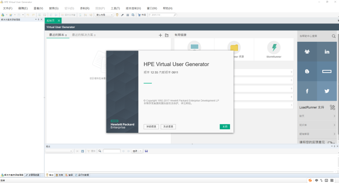Click the help center search magnifier icon
The image size is (339, 183).
[x=334, y=36]
